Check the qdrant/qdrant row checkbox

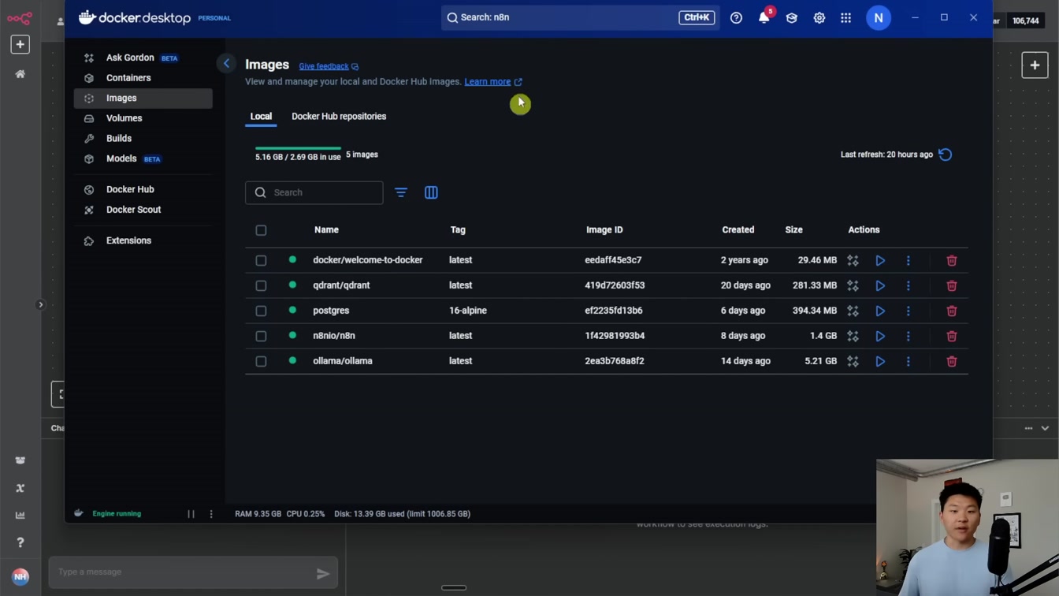click(x=261, y=285)
